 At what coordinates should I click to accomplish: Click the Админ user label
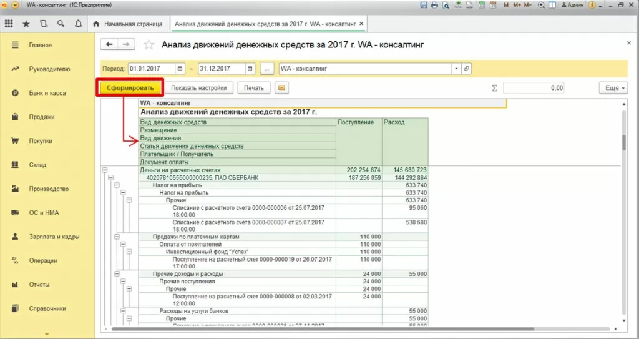coord(572,5)
